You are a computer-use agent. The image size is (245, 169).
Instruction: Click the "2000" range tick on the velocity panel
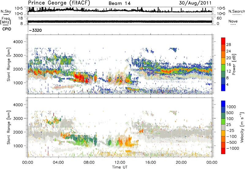click(18, 132)
